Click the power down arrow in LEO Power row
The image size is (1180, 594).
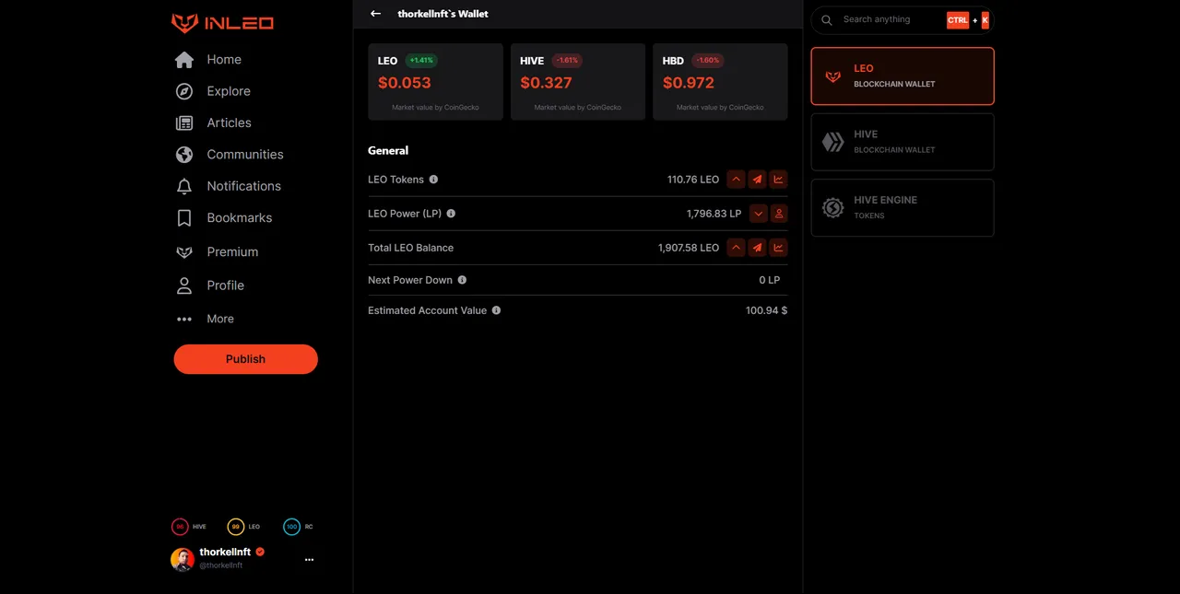coord(758,214)
